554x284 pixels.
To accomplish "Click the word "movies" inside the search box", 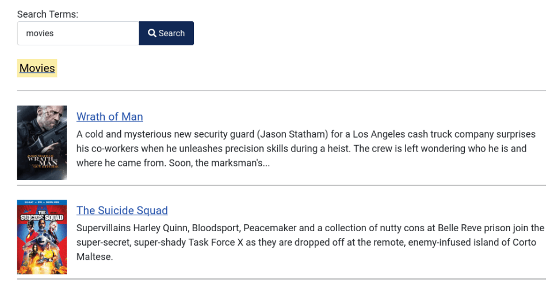I will pyautogui.click(x=40, y=33).
